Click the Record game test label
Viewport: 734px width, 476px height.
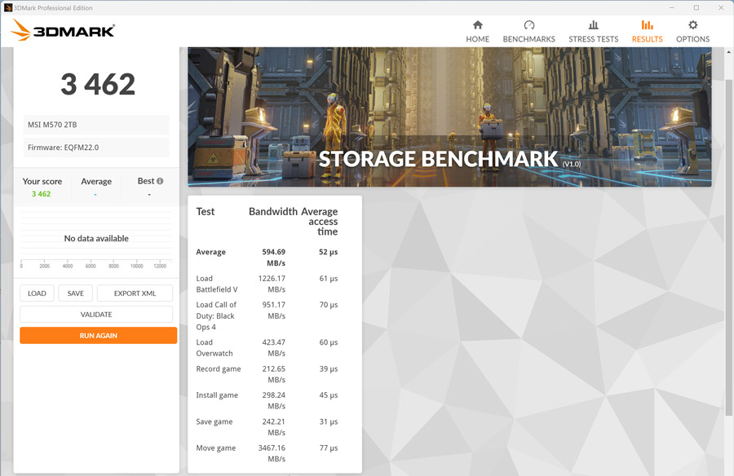[x=218, y=368]
